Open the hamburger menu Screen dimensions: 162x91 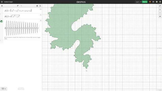pyautogui.click(x=2, y=2)
